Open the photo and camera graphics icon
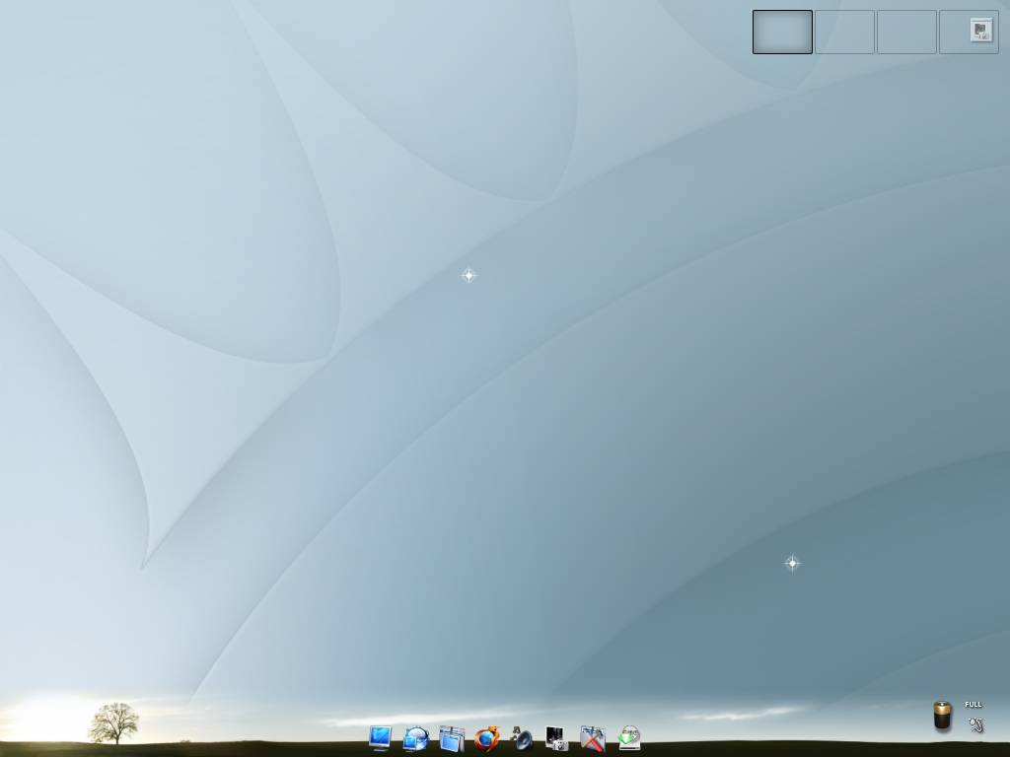 [556, 738]
